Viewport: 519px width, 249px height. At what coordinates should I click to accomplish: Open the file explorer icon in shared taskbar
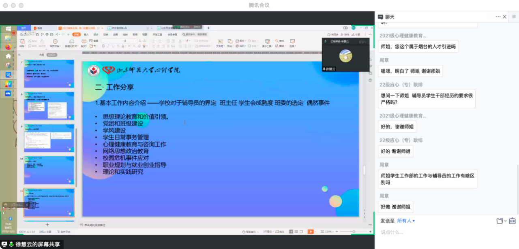[8, 38]
